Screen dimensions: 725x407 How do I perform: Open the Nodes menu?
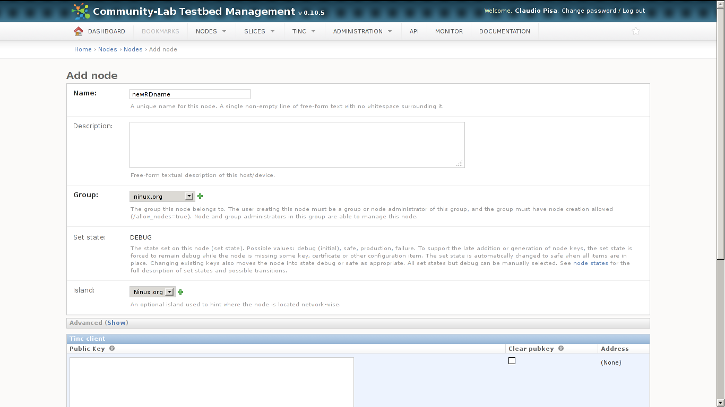pos(211,31)
